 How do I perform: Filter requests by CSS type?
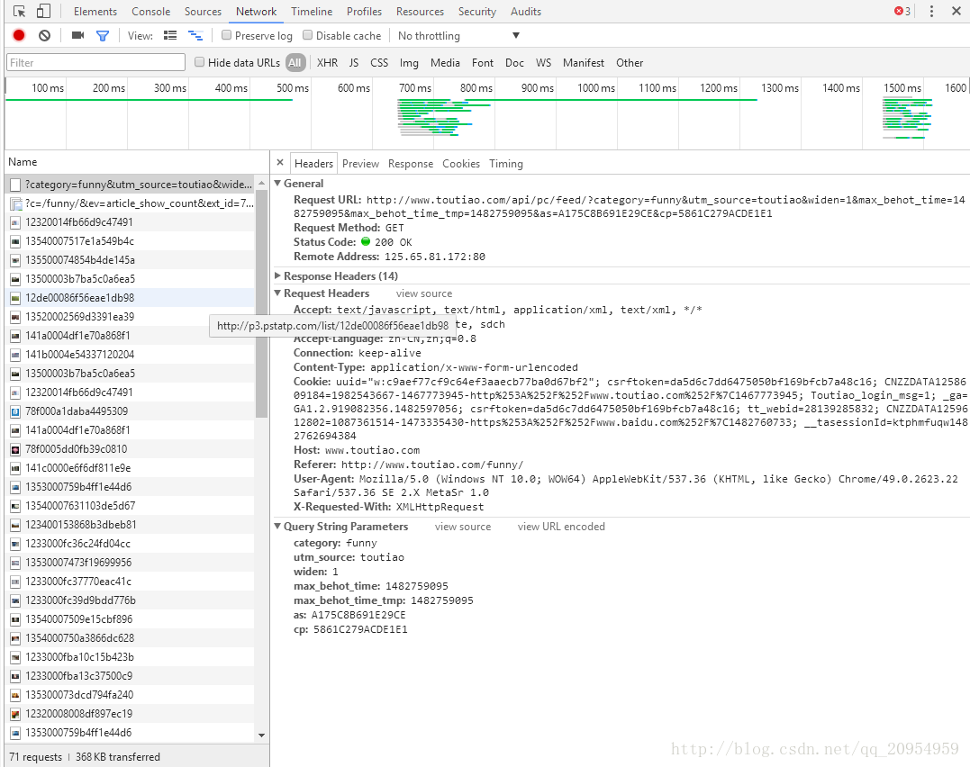pyautogui.click(x=379, y=62)
